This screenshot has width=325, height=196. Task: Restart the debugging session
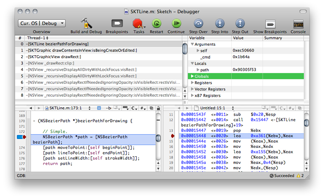[156, 23]
